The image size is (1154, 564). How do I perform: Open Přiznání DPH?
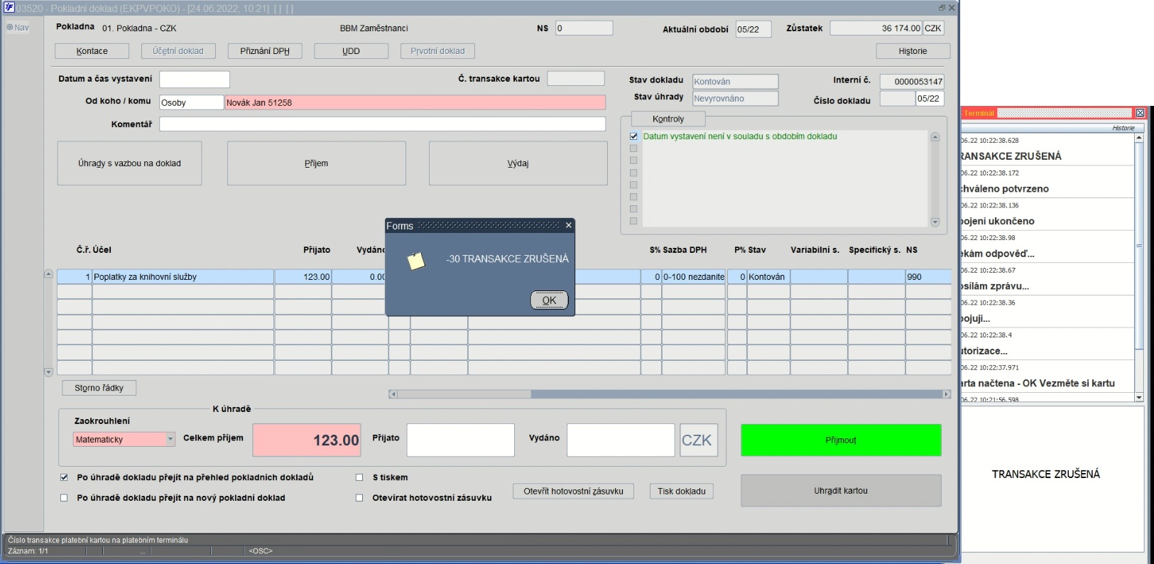click(265, 51)
